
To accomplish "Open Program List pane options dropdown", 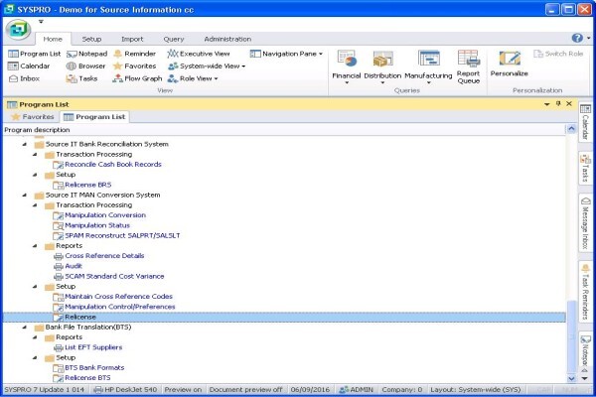I will click(x=547, y=104).
